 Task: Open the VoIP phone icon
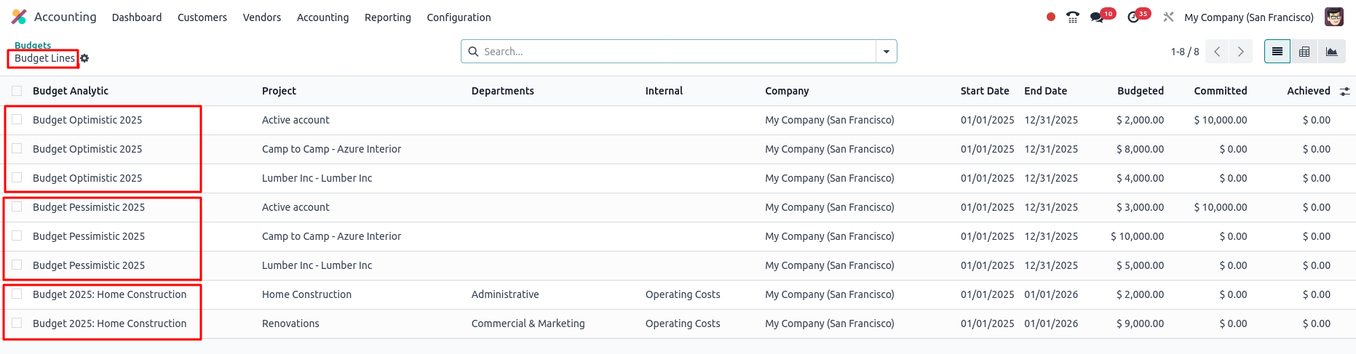(1073, 17)
